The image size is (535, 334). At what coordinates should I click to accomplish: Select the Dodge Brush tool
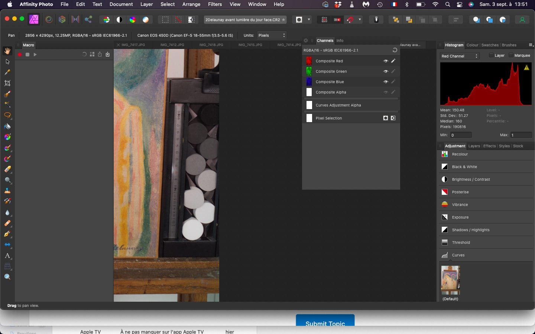click(x=7, y=180)
